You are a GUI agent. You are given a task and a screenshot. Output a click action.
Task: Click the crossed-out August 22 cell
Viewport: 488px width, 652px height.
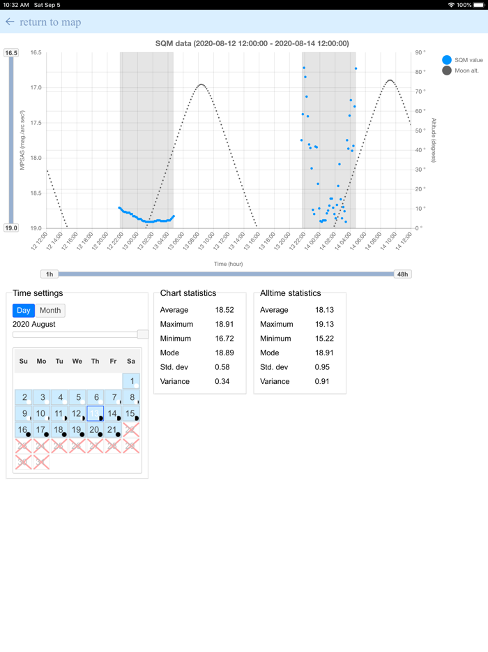click(x=131, y=429)
